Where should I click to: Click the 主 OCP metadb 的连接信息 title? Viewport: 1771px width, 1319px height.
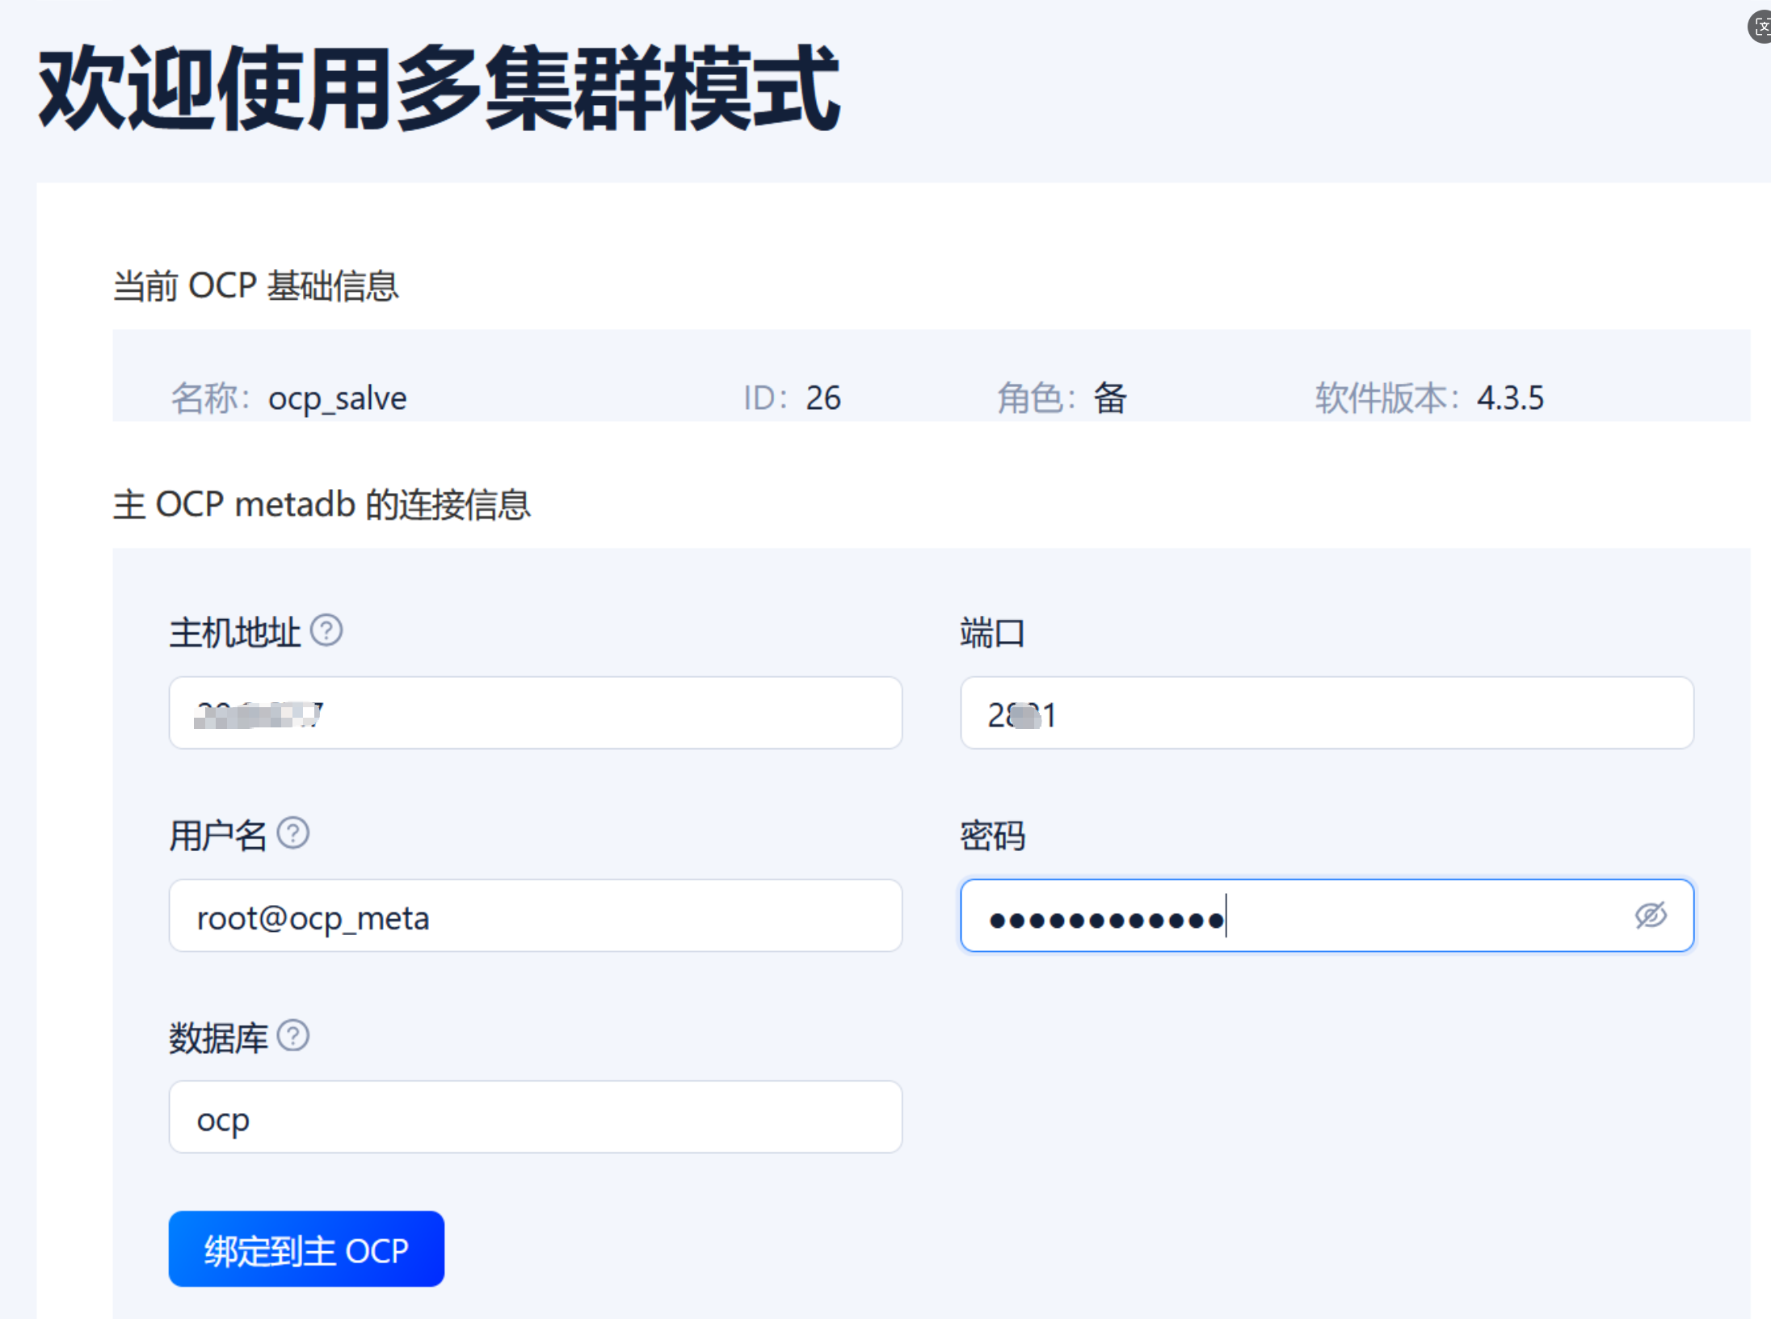(x=322, y=504)
